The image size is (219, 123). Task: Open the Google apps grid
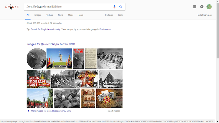[x=195, y=7]
